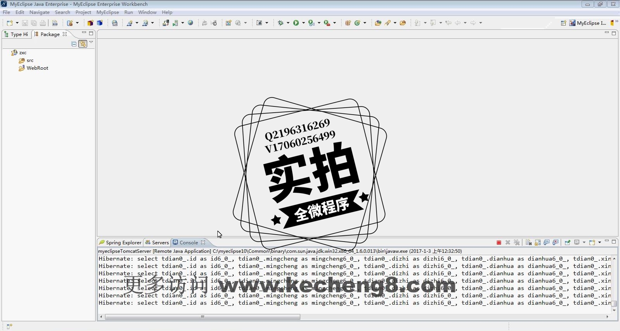Toggle Link with Editor button
The height and width of the screenshot is (331, 620).
tap(83, 44)
